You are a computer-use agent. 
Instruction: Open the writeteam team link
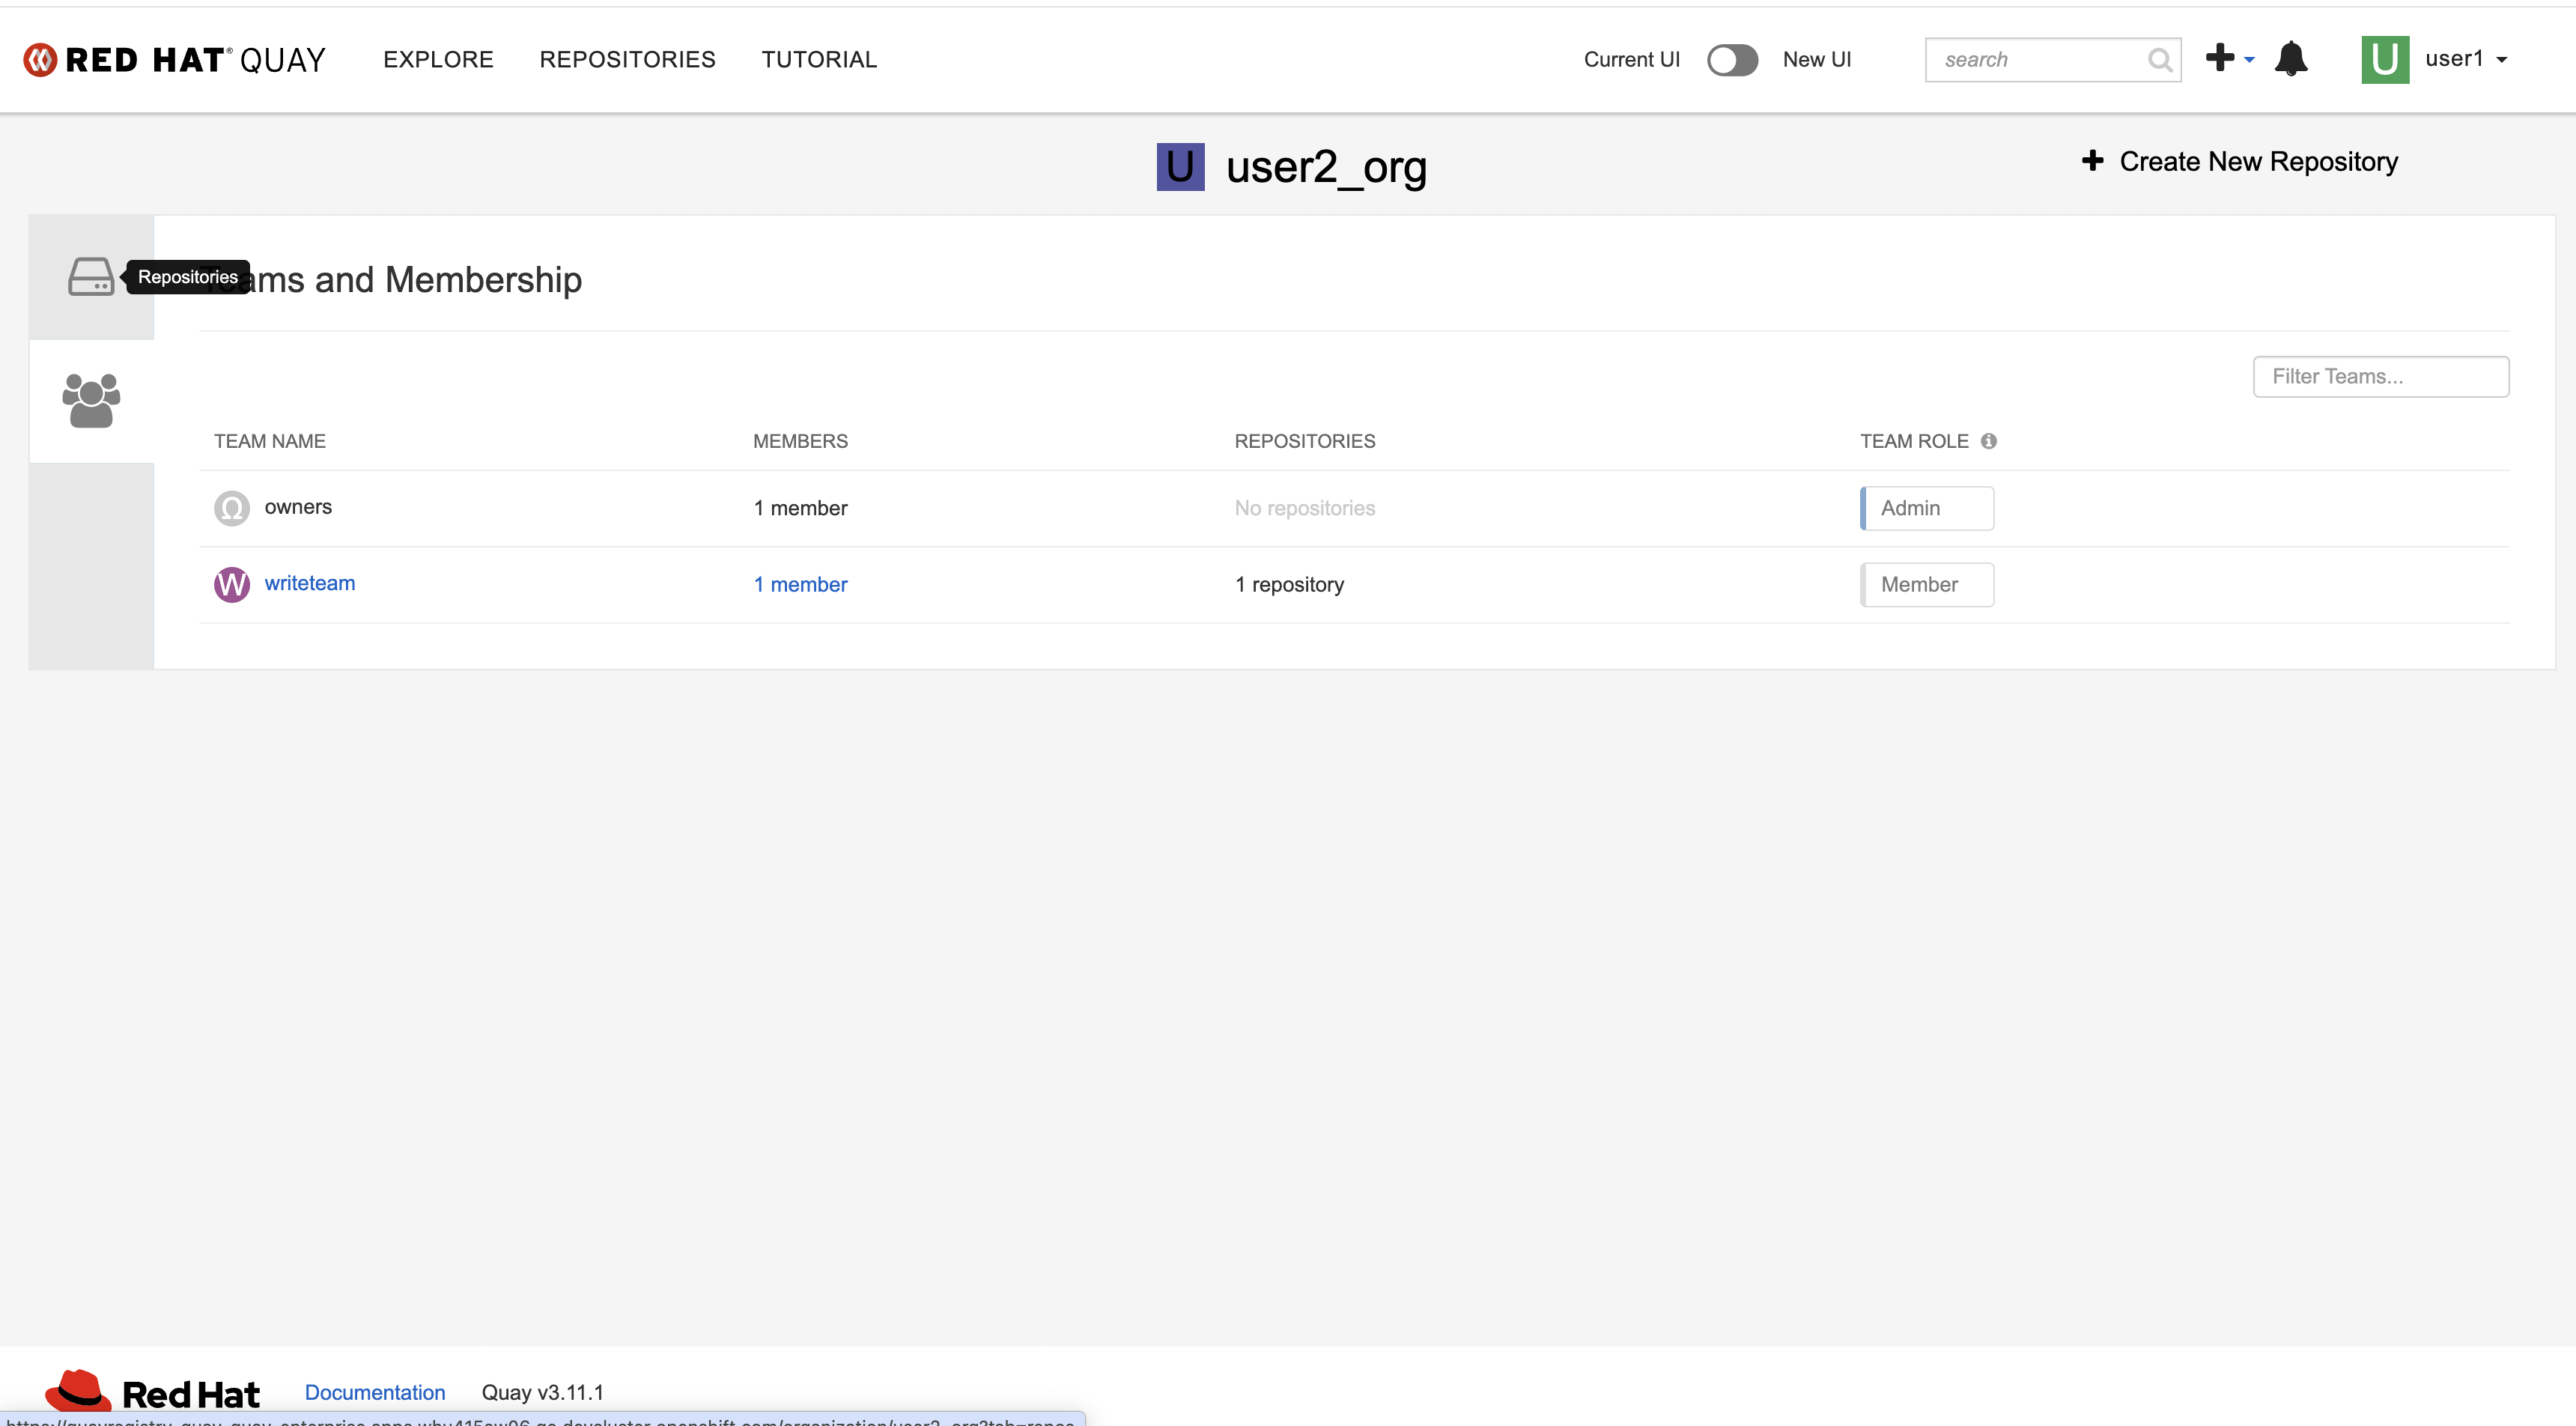309,583
